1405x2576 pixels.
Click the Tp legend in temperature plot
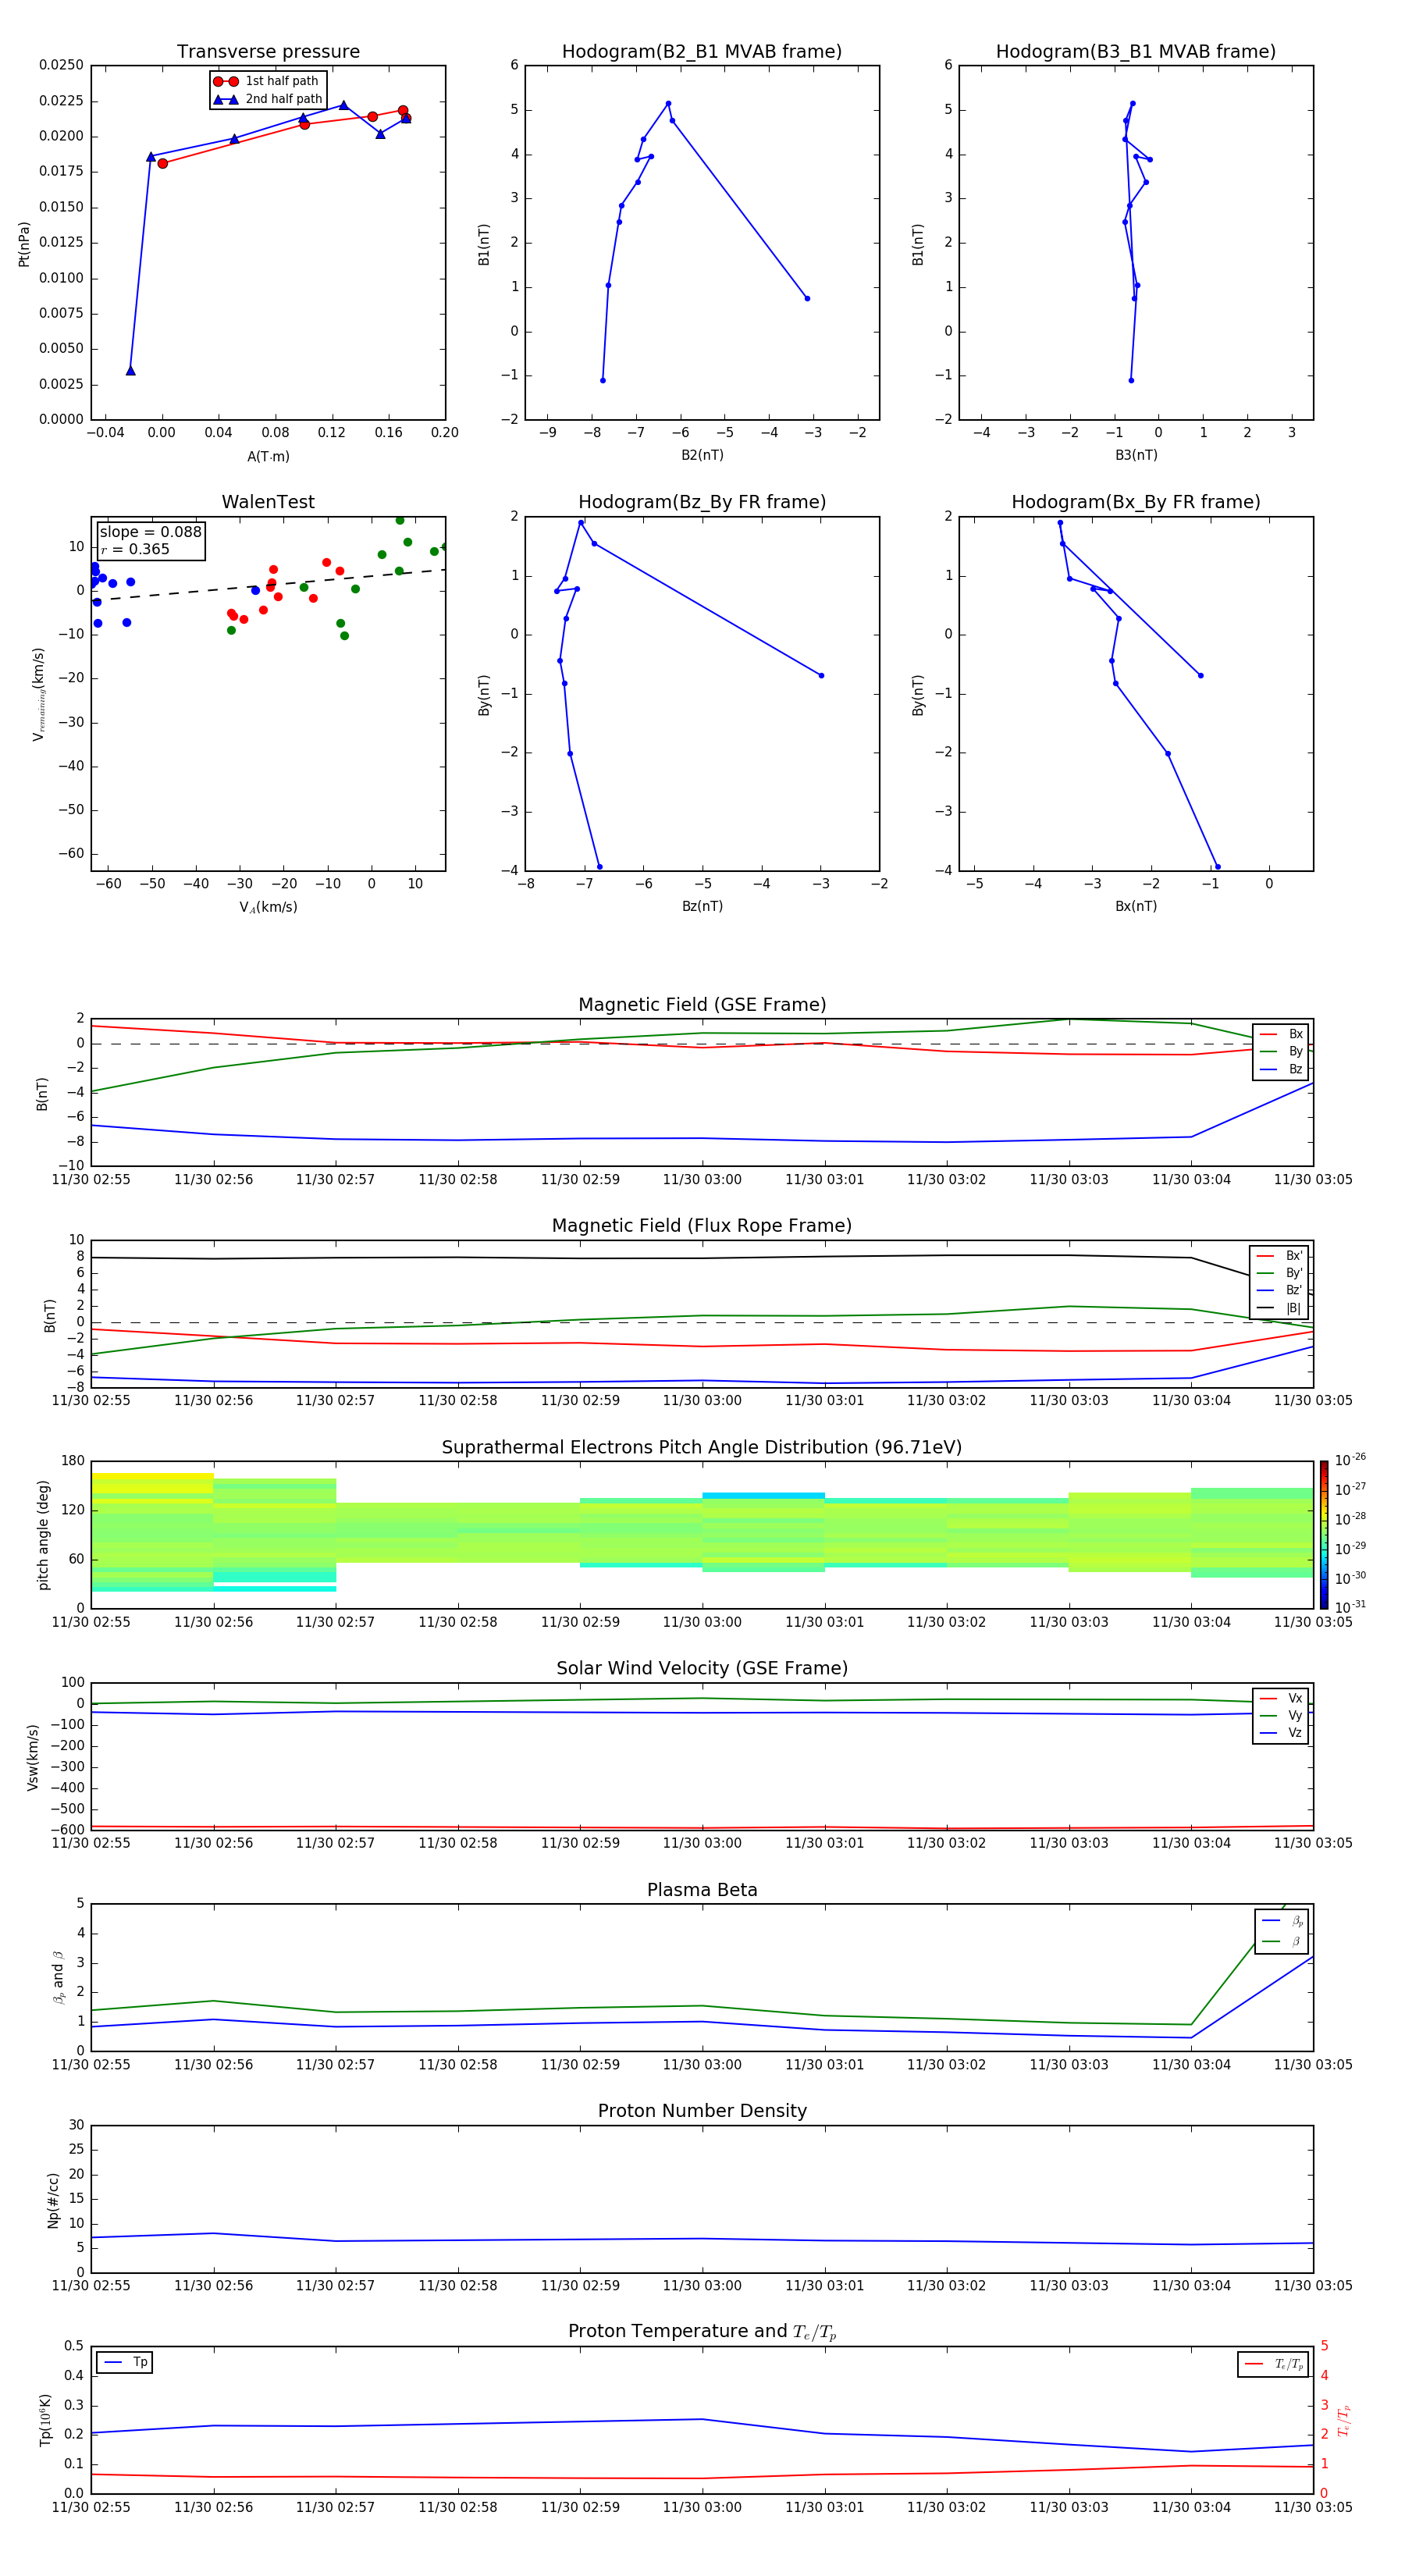tap(124, 2362)
